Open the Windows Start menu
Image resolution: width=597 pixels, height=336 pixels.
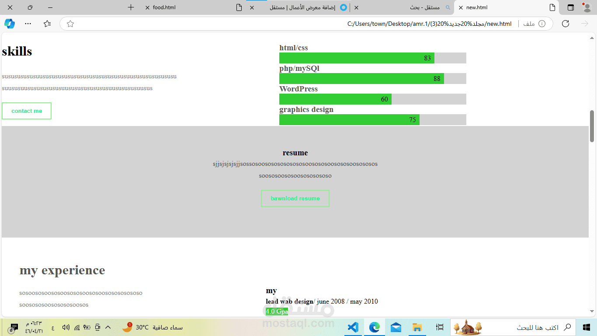pos(586,327)
